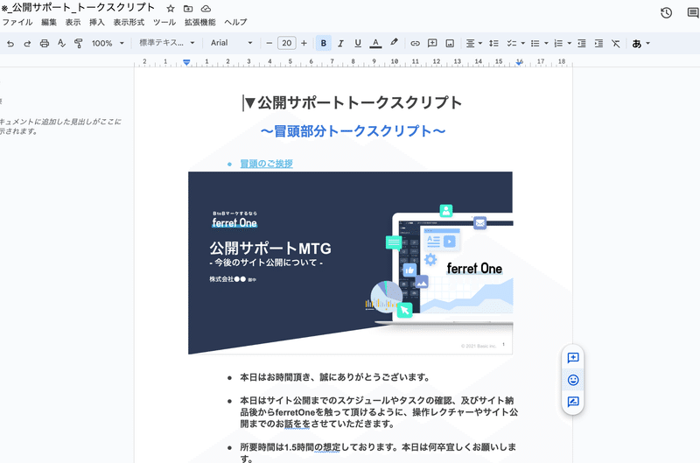Click bullet 本日はお時間頂き、誠にありがとうございます。

[x=336, y=378]
